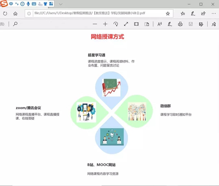
Task: Rotate the PDF page
Action: click(x=116, y=24)
